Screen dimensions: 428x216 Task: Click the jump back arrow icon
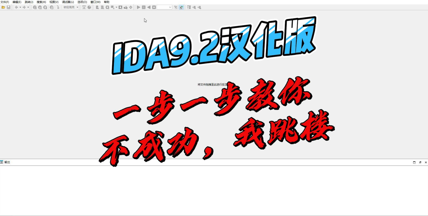(x=16, y=7)
